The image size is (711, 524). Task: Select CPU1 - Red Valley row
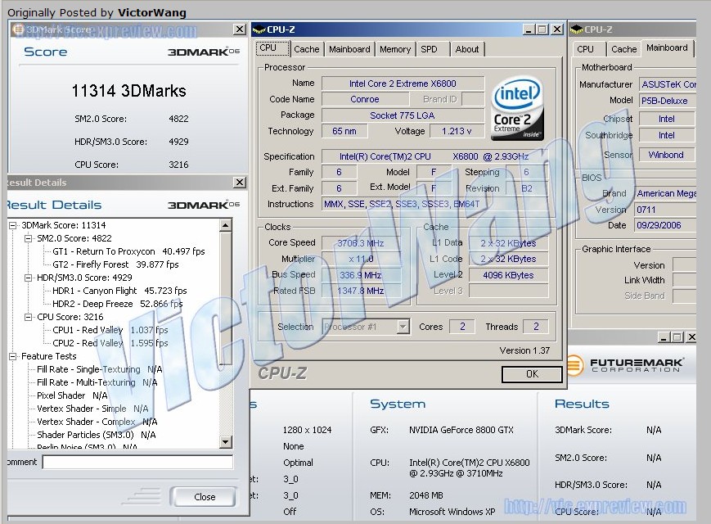(110, 330)
